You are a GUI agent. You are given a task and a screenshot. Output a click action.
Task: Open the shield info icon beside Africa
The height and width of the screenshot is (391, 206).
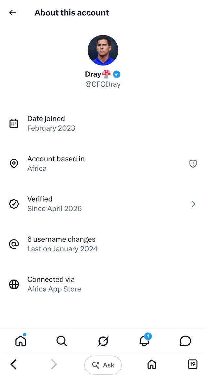click(x=193, y=164)
